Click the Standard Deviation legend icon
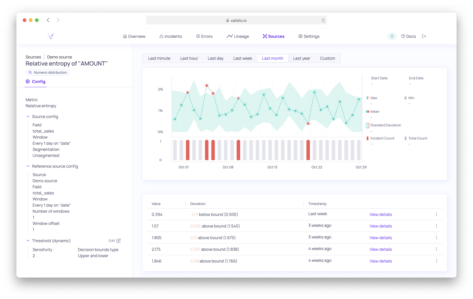 367,125
